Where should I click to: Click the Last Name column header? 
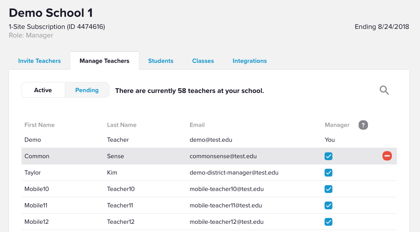tap(122, 125)
